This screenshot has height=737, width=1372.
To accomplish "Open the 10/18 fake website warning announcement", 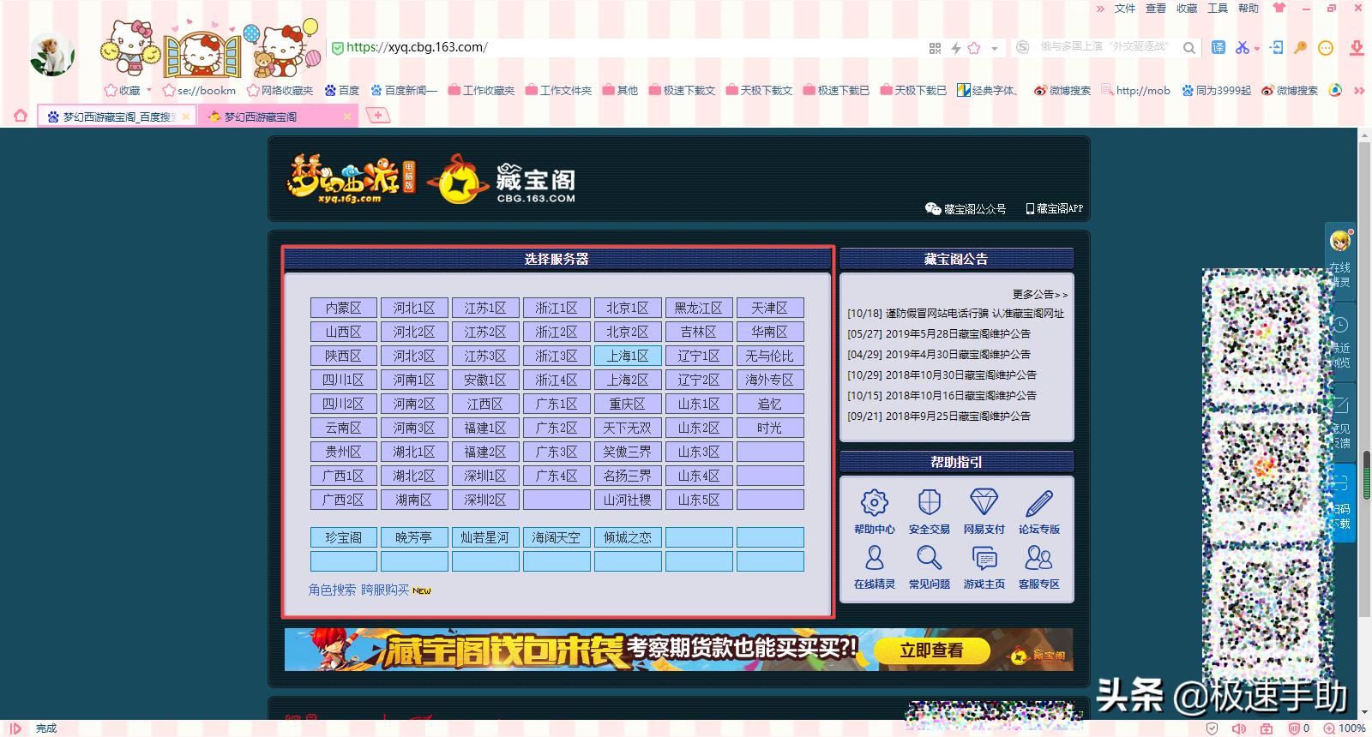I will tap(955, 314).
